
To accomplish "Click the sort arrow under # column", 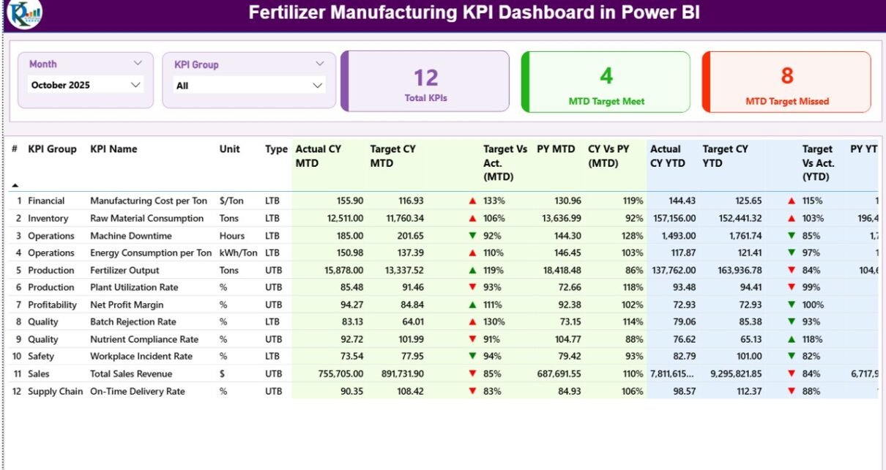I will pyautogui.click(x=15, y=185).
